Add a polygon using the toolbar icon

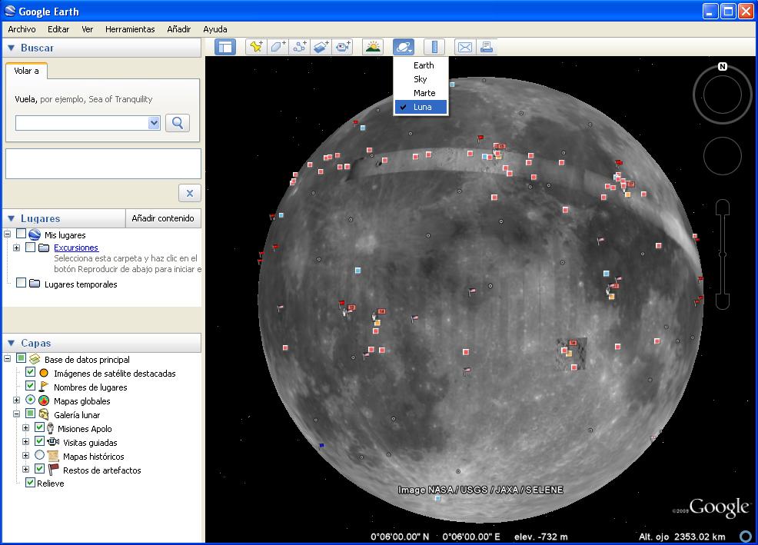278,47
